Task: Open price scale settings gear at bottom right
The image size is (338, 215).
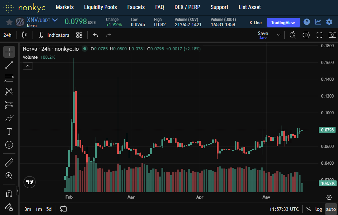Action: 329,198
